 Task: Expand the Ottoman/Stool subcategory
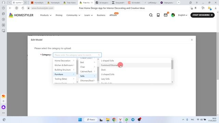[88, 81]
